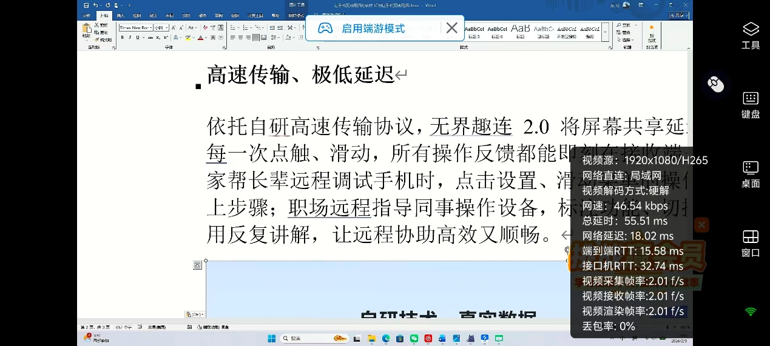Increase paragraph indent
Image resolution: width=770 pixels, height=346 pixels.
(x=280, y=28)
